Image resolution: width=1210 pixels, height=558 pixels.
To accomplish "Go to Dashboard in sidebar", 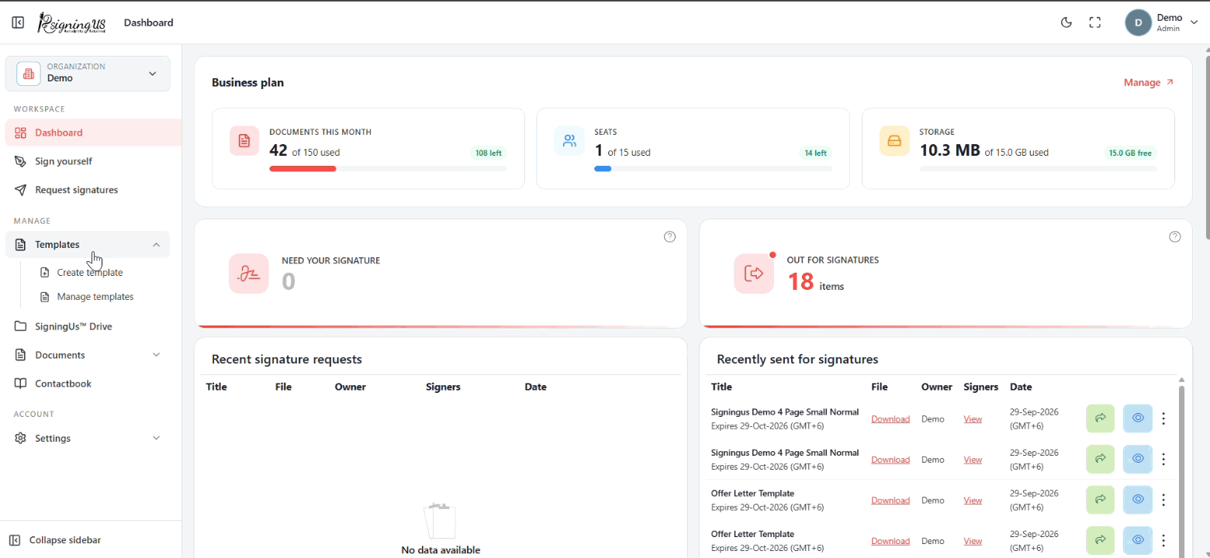I will point(93,133).
